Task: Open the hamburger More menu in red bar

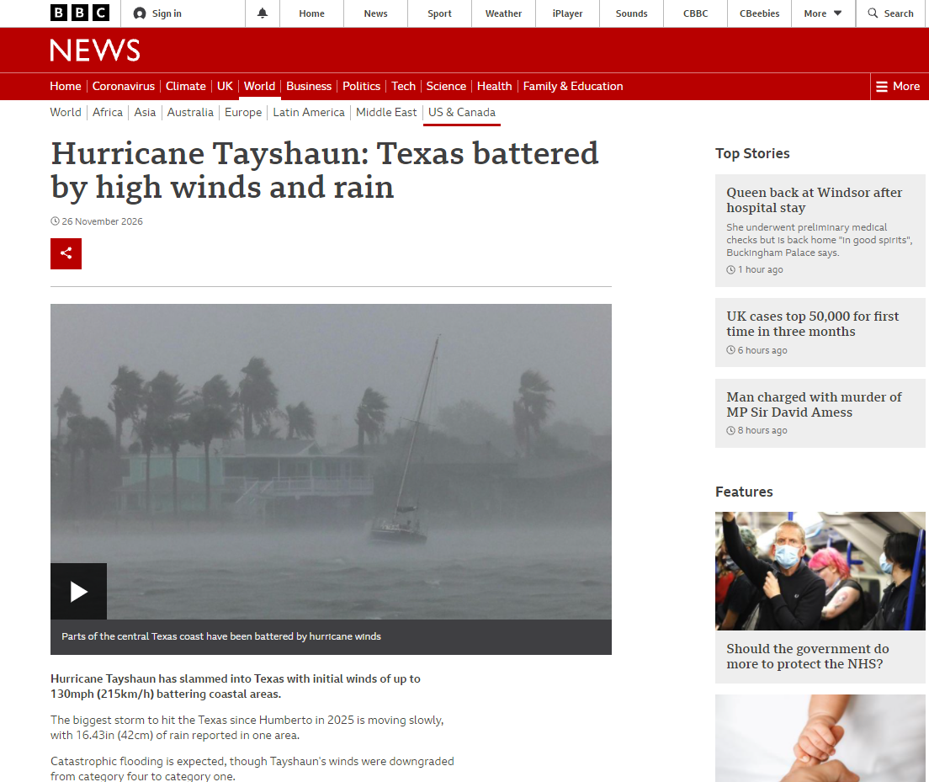Action: click(898, 87)
